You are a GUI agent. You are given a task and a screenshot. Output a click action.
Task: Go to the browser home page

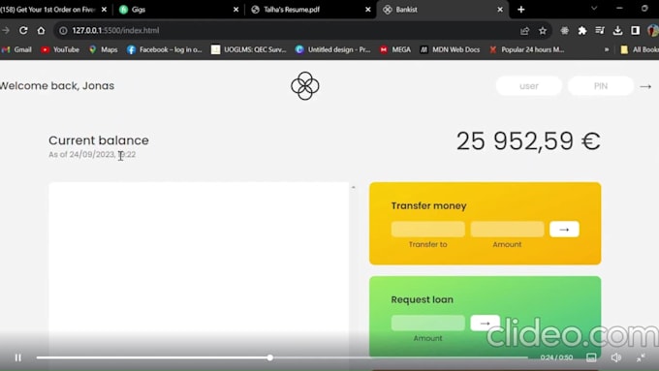click(41, 30)
